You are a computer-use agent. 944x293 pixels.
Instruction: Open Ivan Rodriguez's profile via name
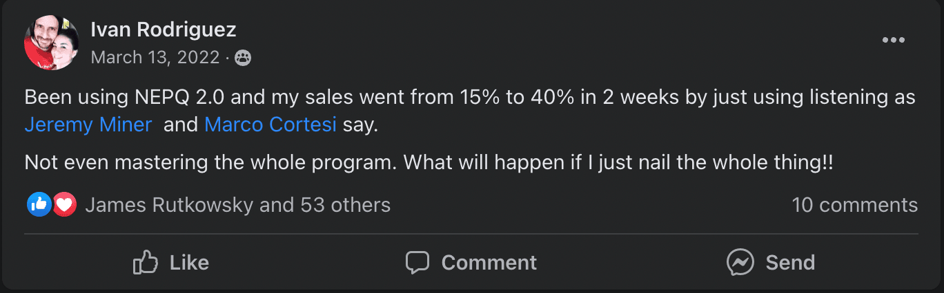click(164, 30)
